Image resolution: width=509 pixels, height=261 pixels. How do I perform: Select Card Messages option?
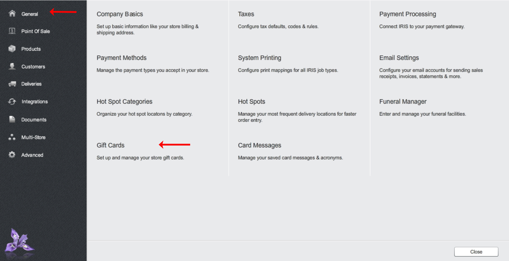point(260,145)
